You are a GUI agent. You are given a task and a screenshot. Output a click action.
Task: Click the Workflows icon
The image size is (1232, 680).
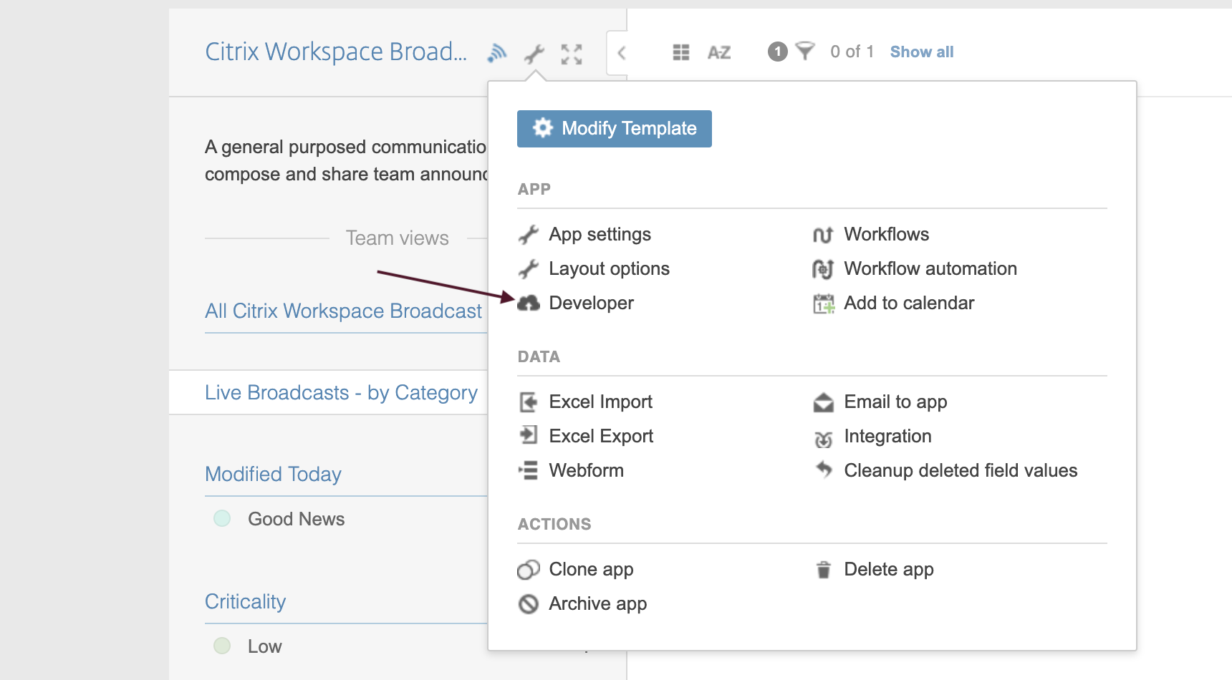coord(823,235)
